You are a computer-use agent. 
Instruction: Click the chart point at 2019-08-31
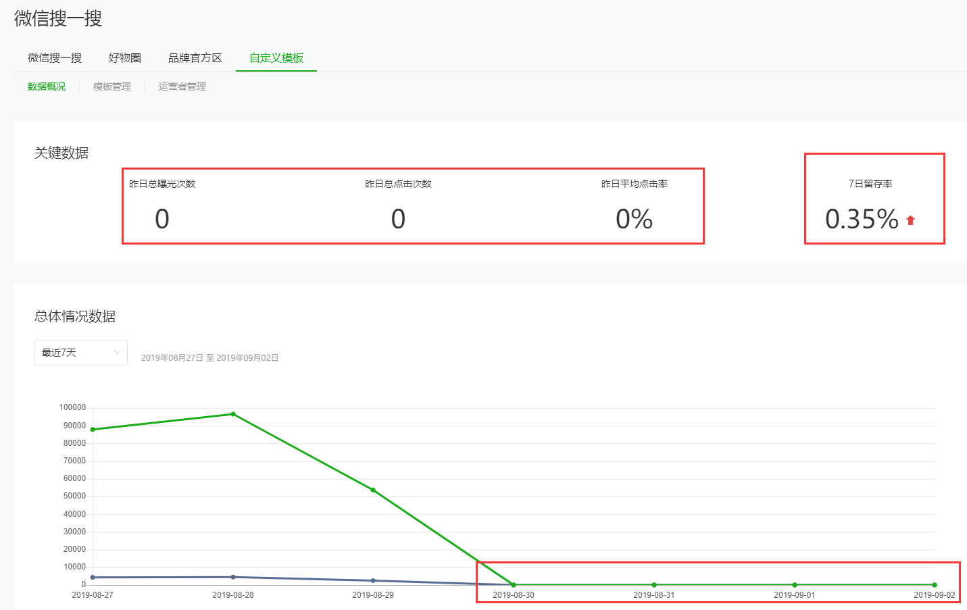pos(654,585)
